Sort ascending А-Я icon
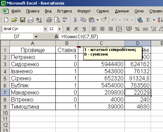This screenshot has height=132, width=163. point(160,20)
